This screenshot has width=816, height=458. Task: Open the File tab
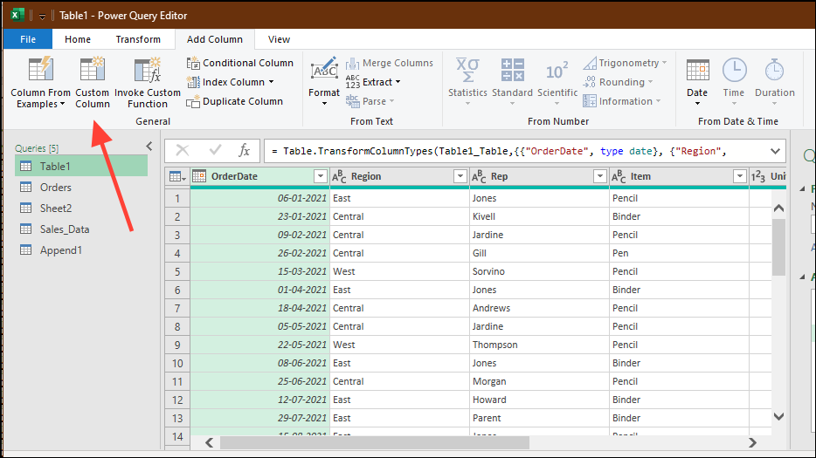tap(28, 39)
